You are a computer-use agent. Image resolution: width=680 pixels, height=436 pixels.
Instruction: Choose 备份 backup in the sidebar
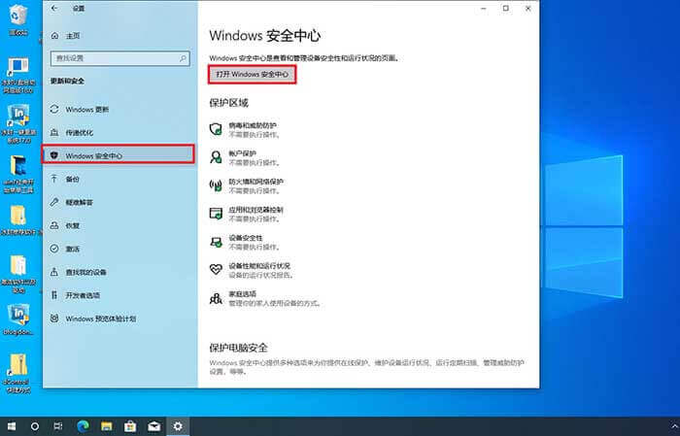point(73,179)
